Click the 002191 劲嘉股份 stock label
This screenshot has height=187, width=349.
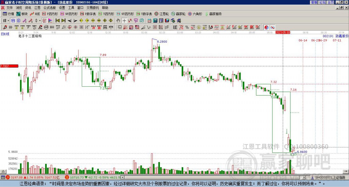pos(336,36)
